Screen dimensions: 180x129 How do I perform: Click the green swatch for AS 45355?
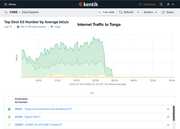(9, 117)
